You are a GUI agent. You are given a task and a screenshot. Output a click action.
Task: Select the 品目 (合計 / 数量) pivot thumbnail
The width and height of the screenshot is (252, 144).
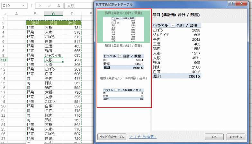click(124, 27)
